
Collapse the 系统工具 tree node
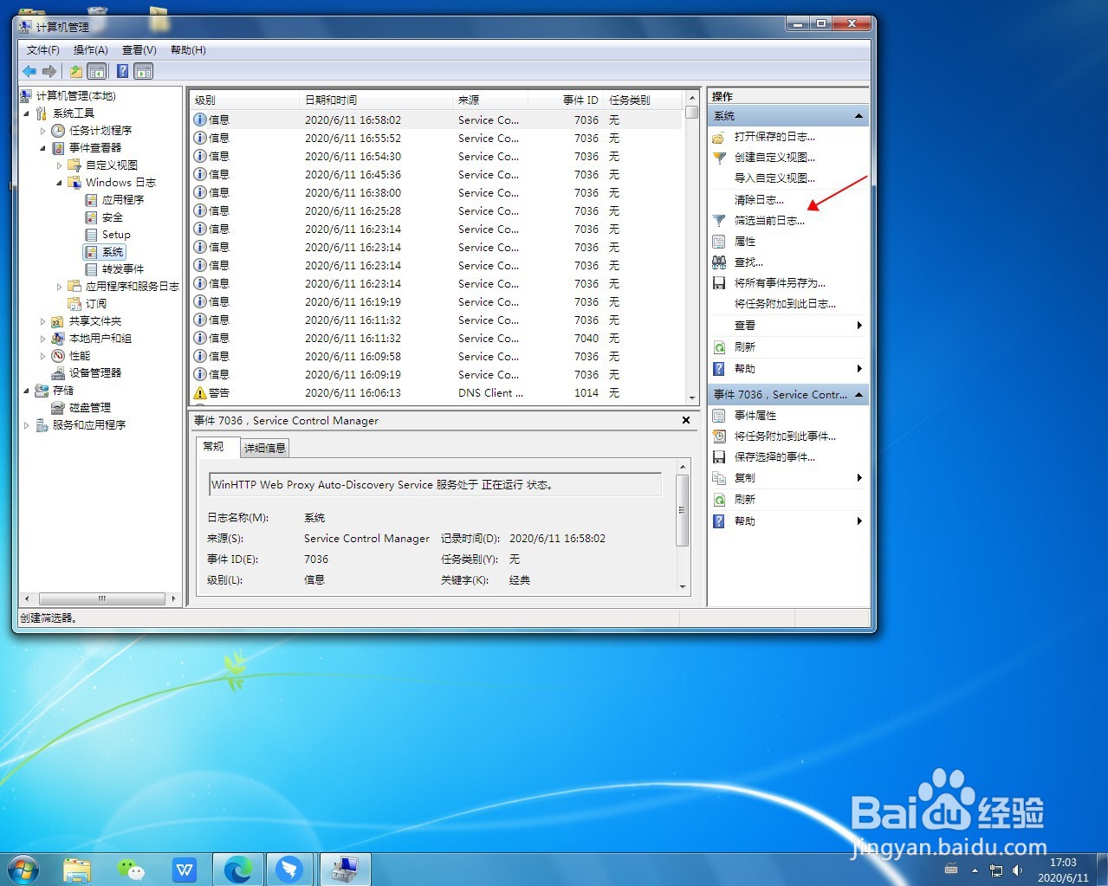(26, 113)
